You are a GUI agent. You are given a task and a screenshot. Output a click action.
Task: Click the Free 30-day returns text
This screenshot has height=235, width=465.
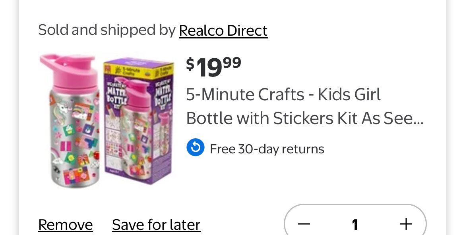coord(267,149)
